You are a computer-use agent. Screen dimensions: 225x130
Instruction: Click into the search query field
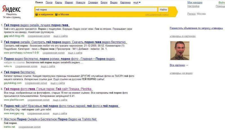[96, 10]
